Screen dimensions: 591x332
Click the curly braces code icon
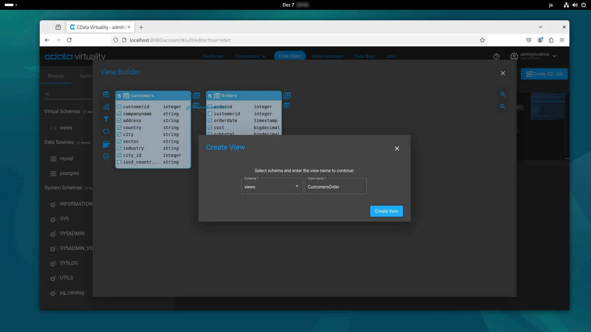(106, 131)
